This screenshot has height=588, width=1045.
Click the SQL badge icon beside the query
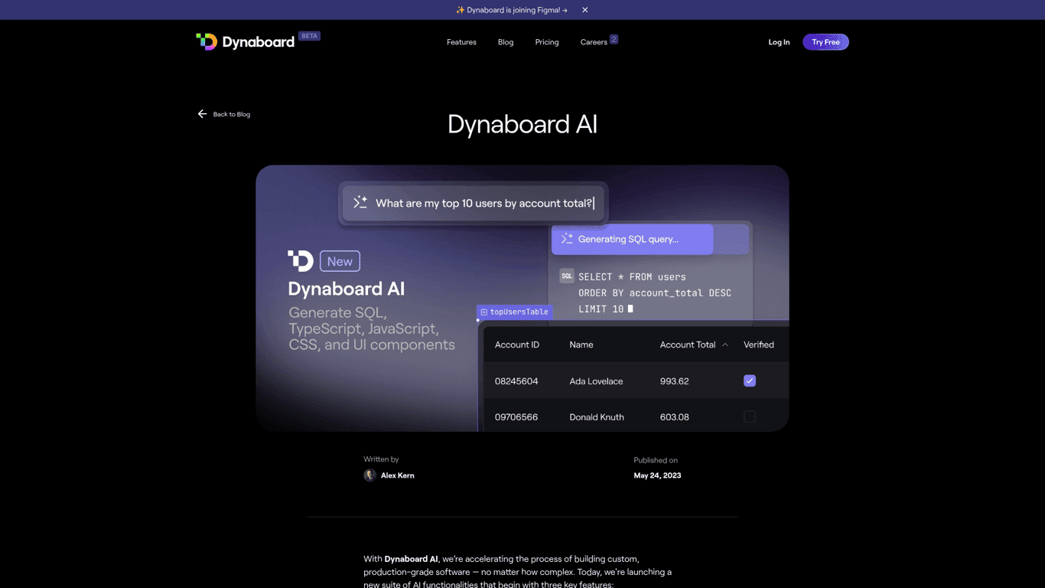pos(566,276)
